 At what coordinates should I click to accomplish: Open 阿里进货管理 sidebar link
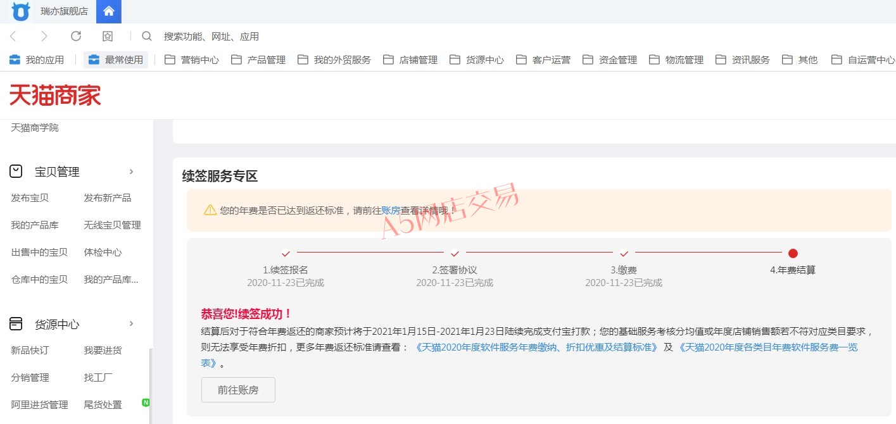(x=39, y=405)
